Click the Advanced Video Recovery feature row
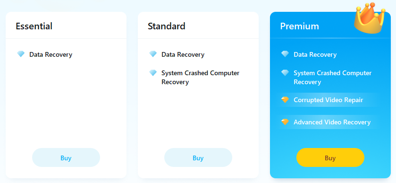 pyautogui.click(x=328, y=122)
